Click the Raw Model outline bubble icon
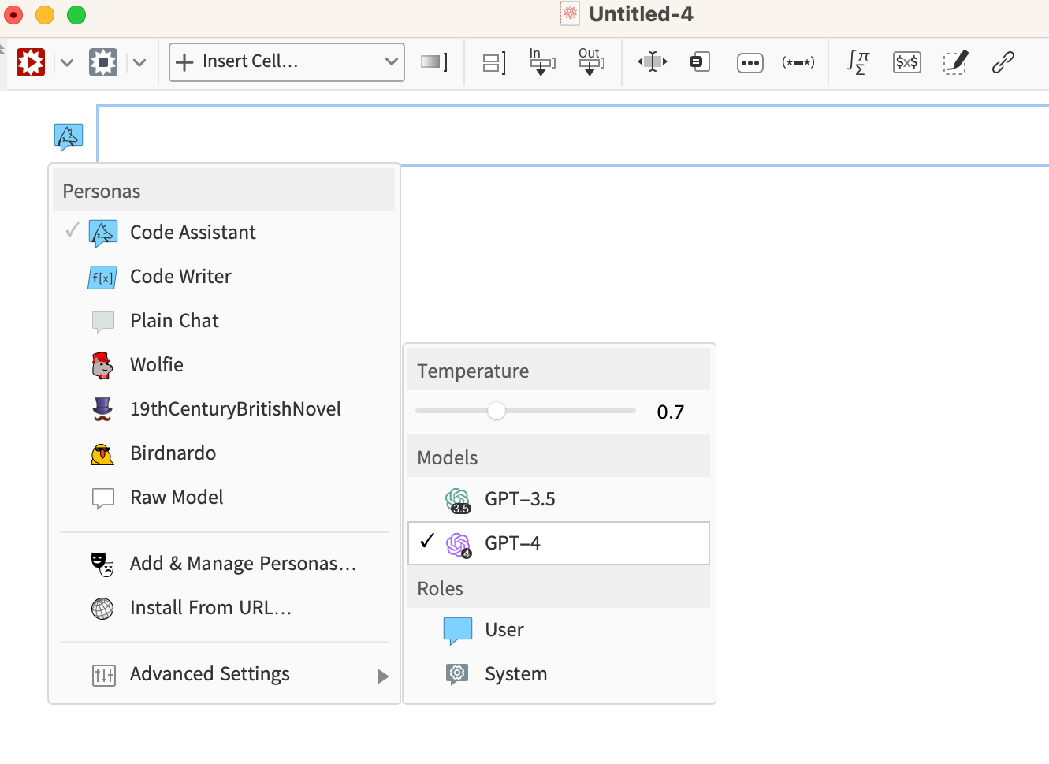Screen dimensions: 1049x764 [103, 499]
